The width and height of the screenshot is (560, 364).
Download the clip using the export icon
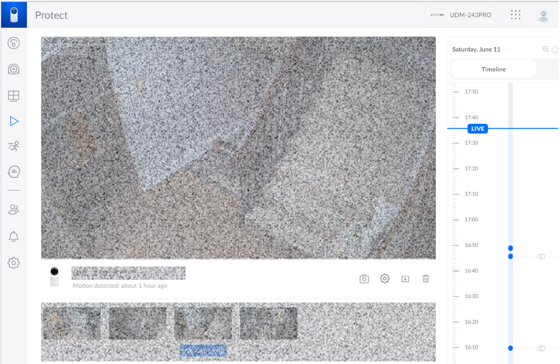tap(405, 279)
